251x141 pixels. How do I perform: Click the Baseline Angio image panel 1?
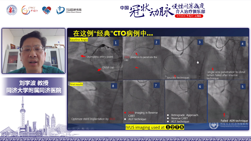(95, 59)
